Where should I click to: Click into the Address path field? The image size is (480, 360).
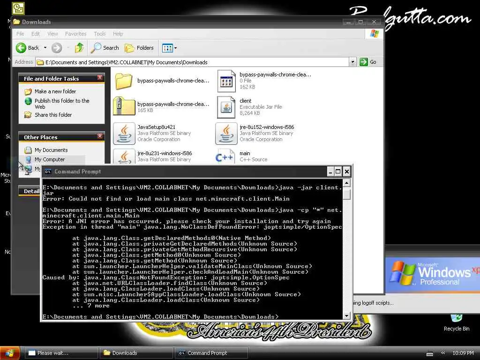(x=192, y=62)
